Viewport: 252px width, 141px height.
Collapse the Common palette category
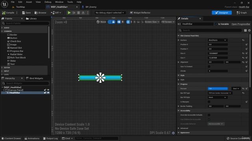click(x=2, y=31)
